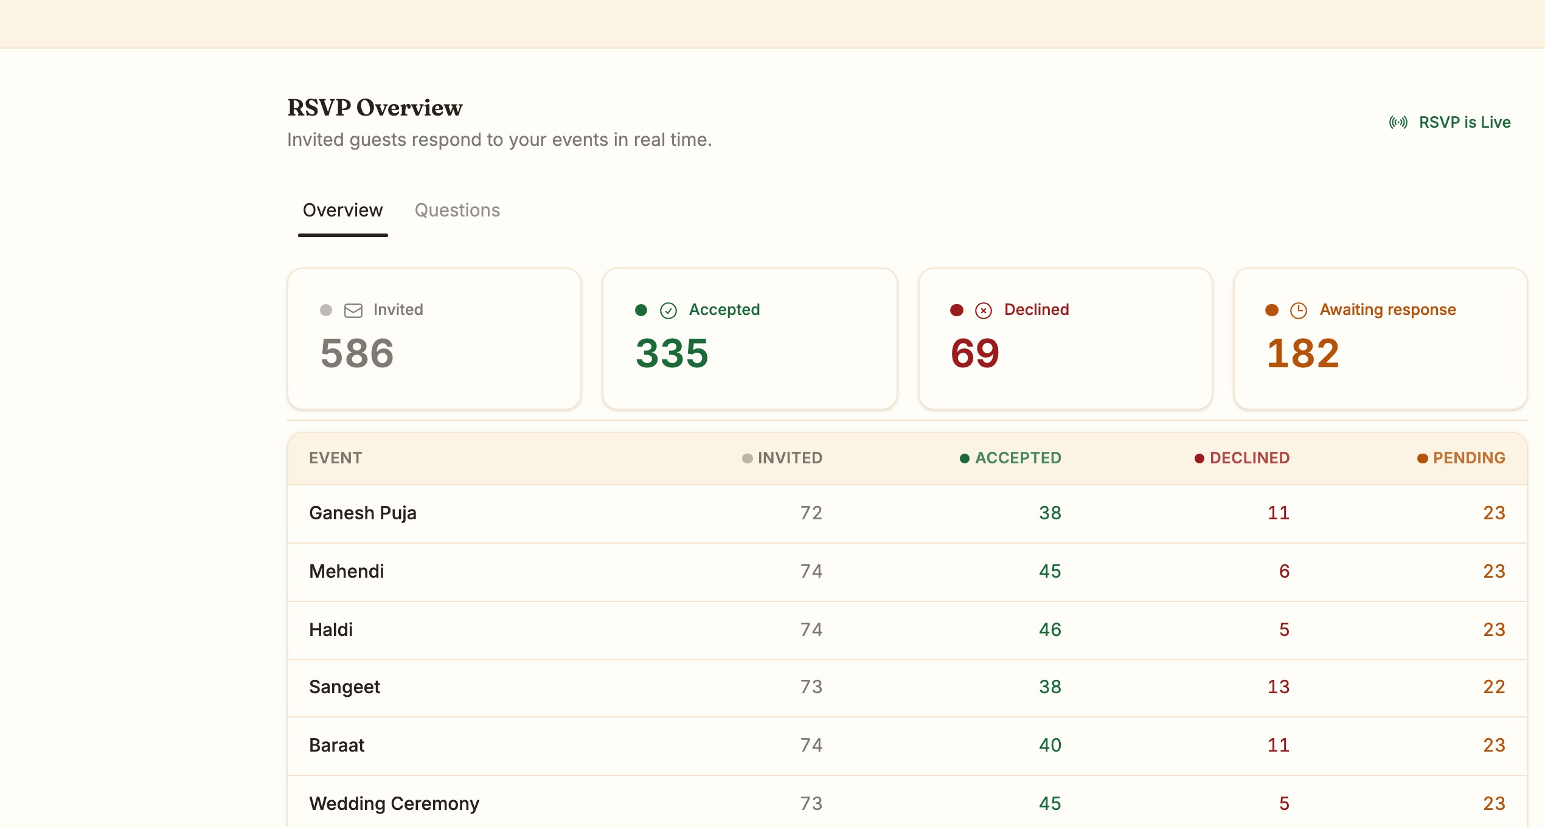Open the Invited 586 summary card

click(x=434, y=339)
